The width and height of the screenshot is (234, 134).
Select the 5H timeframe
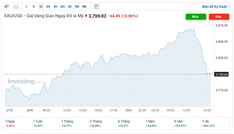click(x=62, y=6)
